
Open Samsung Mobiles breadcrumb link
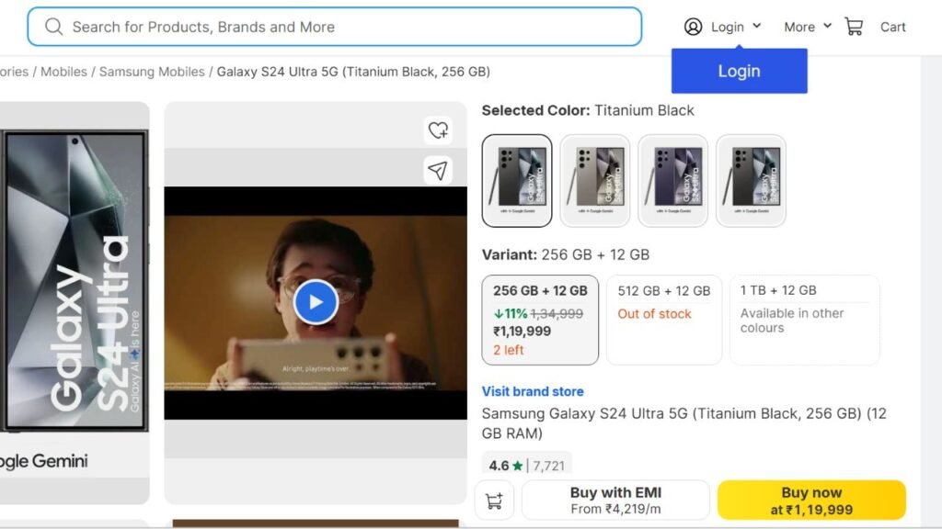152,72
